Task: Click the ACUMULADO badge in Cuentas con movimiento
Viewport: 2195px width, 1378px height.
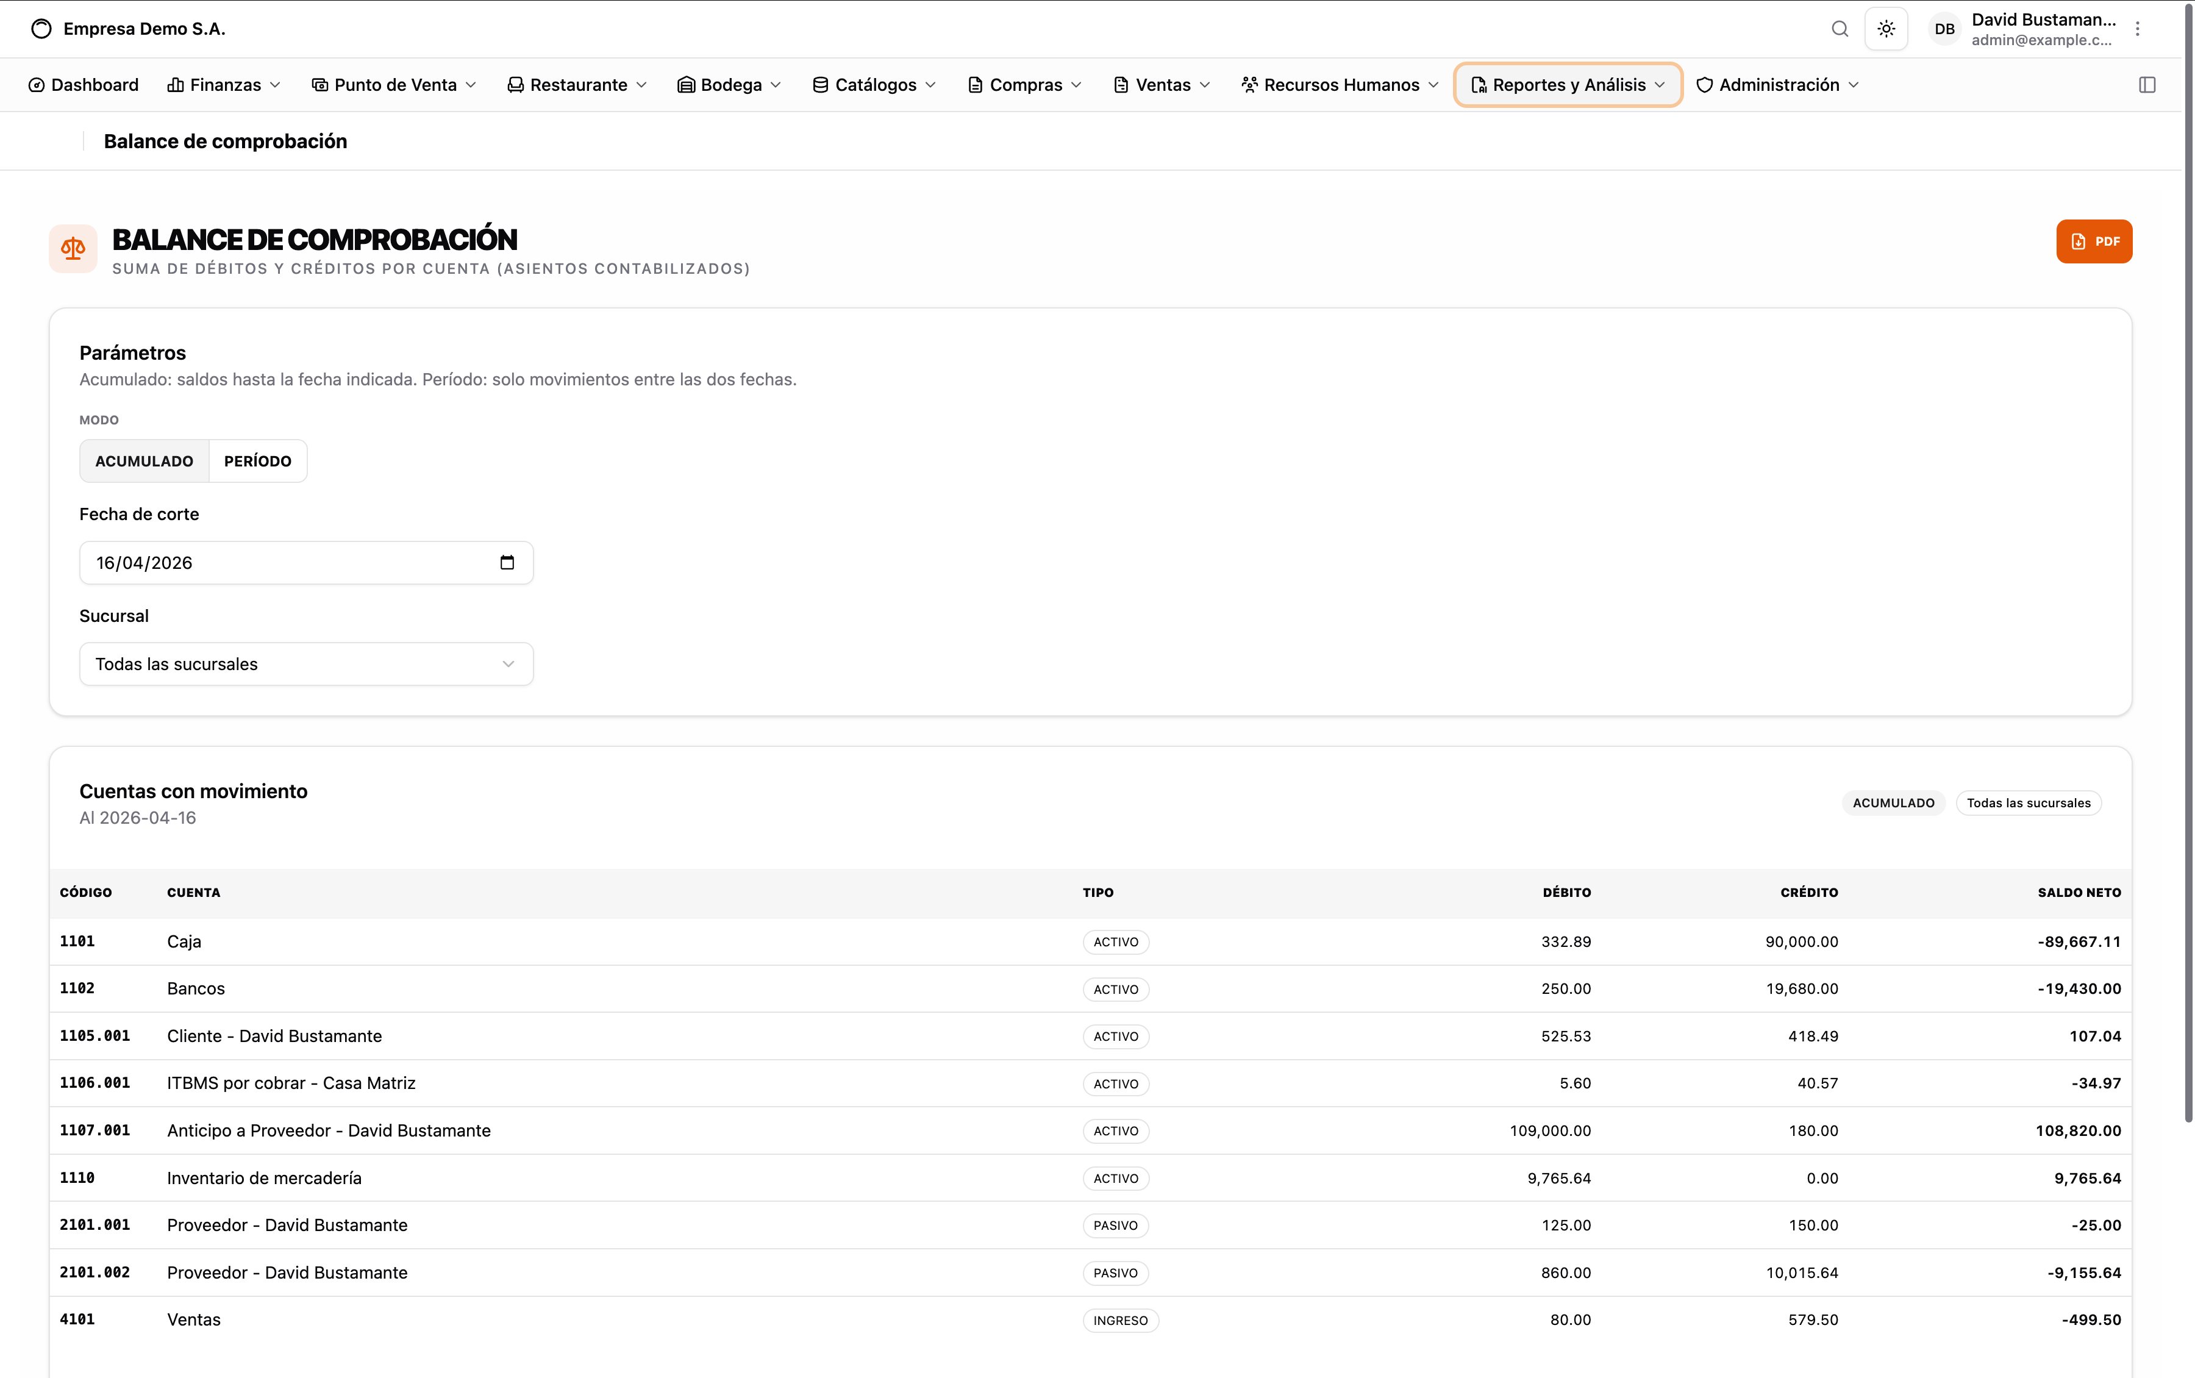Action: tap(1893, 803)
